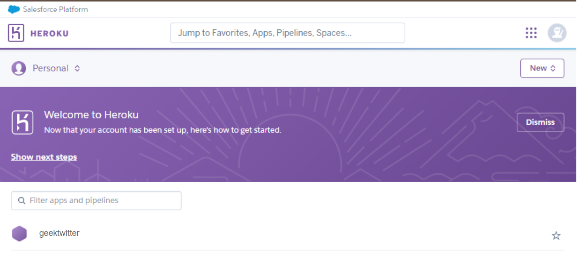Screen dimensions: 586x255
Task: Open the Heroku logo home link
Action: [x=38, y=33]
